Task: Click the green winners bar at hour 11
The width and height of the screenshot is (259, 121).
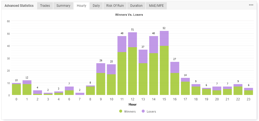Action: (122, 74)
